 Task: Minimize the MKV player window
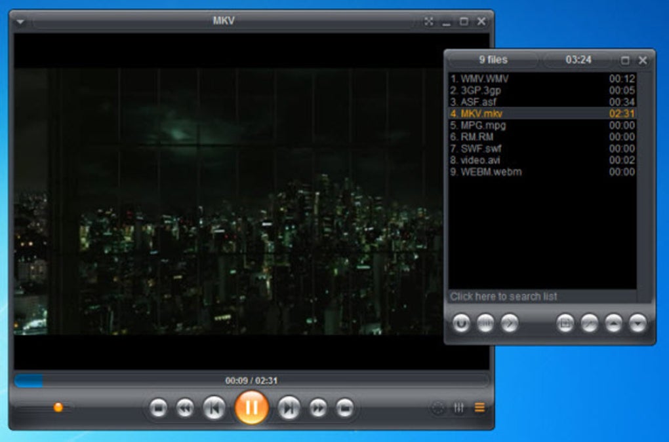pos(446,22)
